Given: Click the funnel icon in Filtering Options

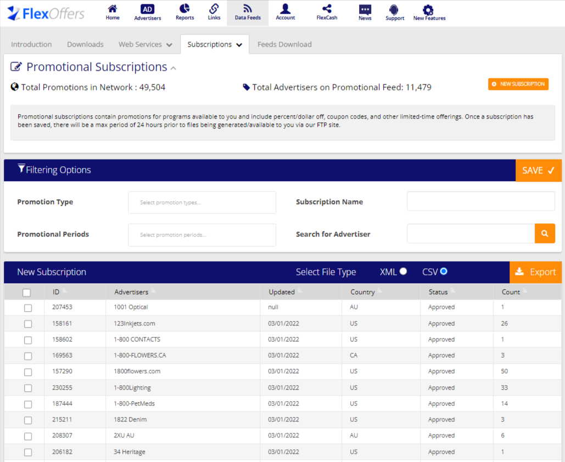Looking at the screenshot, I should (21, 168).
